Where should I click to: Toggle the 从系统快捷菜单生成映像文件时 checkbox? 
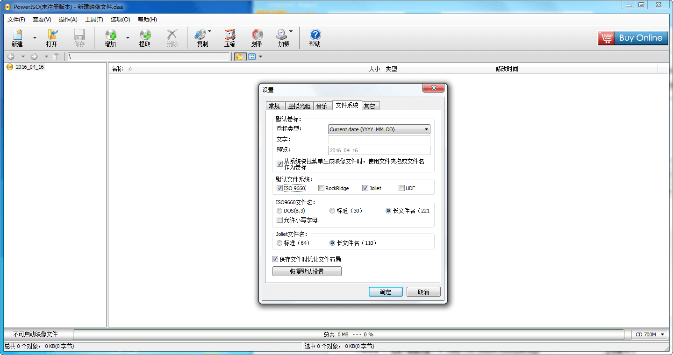tap(280, 164)
